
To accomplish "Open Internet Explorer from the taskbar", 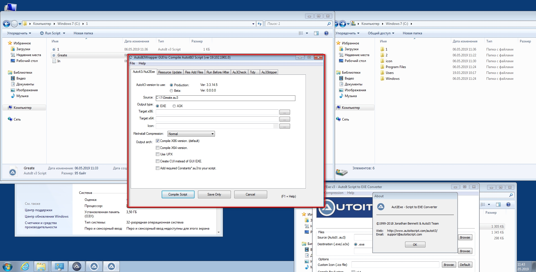I will pos(25,266).
